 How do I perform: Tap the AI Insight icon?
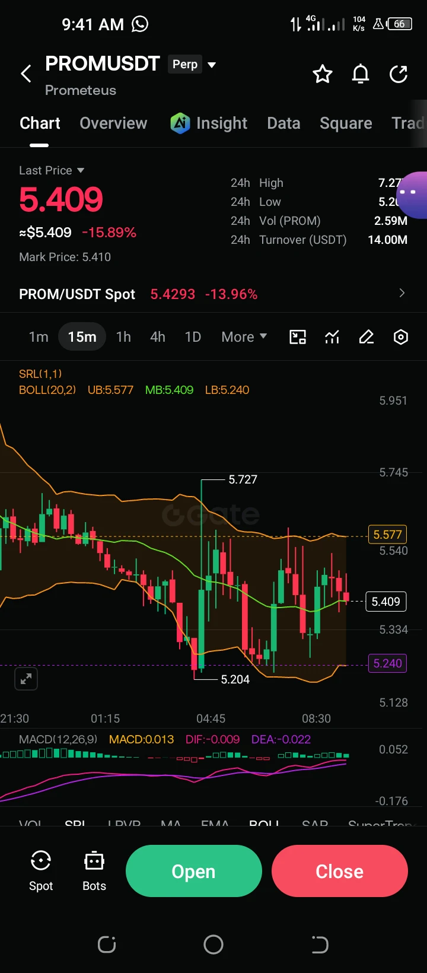click(x=180, y=123)
